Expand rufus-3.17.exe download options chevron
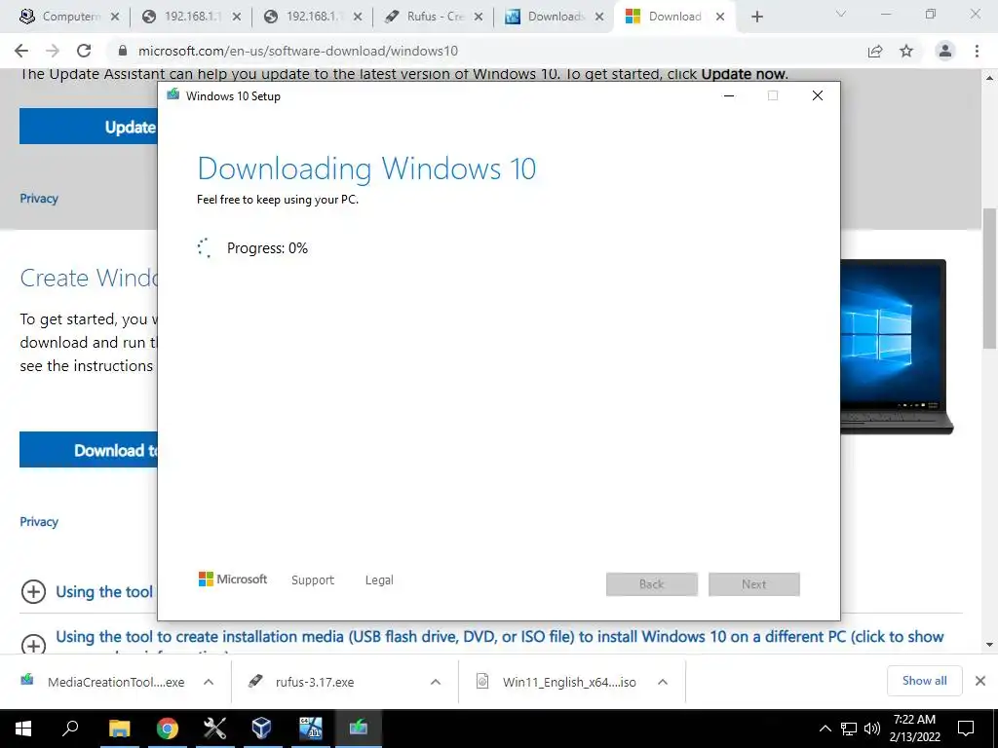Image resolution: width=998 pixels, height=748 pixels. pyautogui.click(x=436, y=682)
